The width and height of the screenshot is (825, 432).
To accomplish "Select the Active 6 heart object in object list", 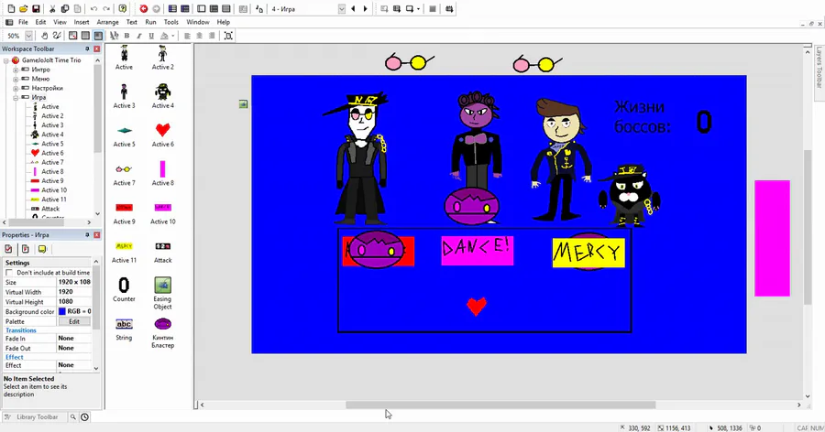I will pos(162,134).
